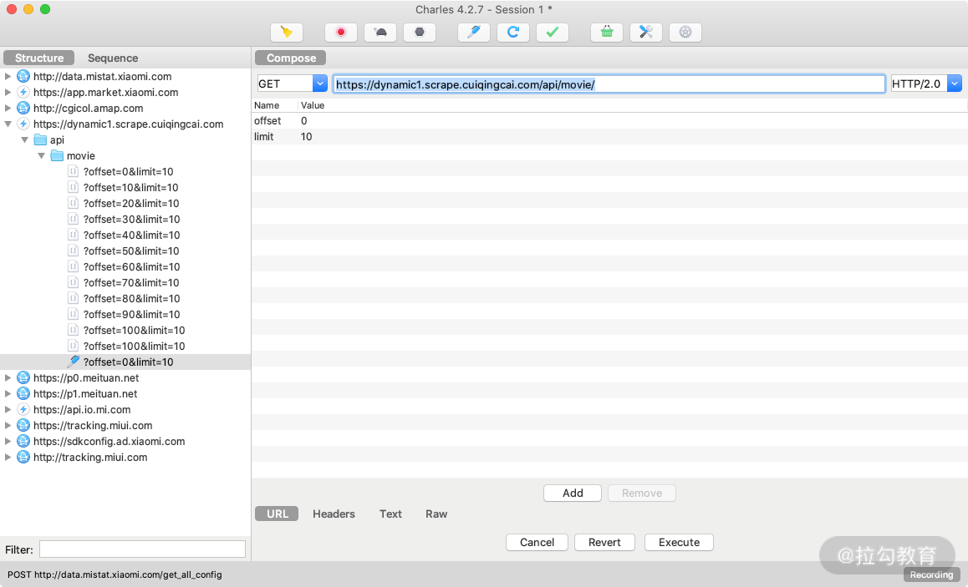The width and height of the screenshot is (968, 587).
Task: Click the lightning icon of api.io.mi.com
Action: click(x=23, y=409)
